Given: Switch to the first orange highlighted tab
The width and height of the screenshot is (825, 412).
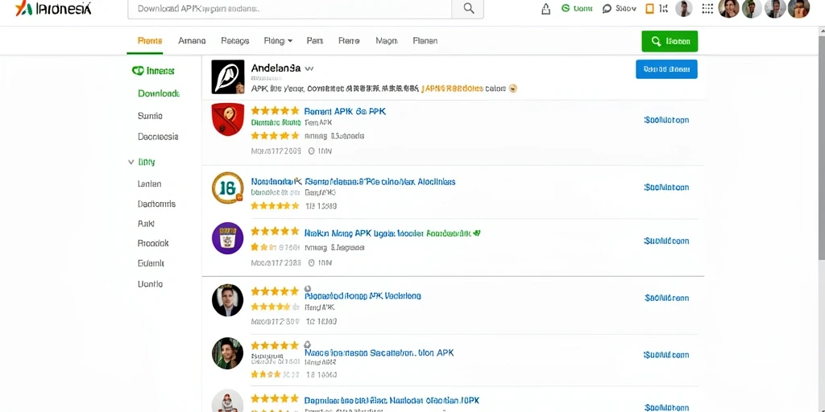Looking at the screenshot, I should coord(149,41).
